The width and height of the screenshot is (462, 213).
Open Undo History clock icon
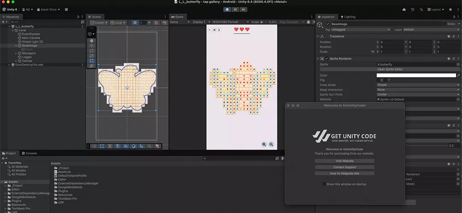click(x=412, y=9)
